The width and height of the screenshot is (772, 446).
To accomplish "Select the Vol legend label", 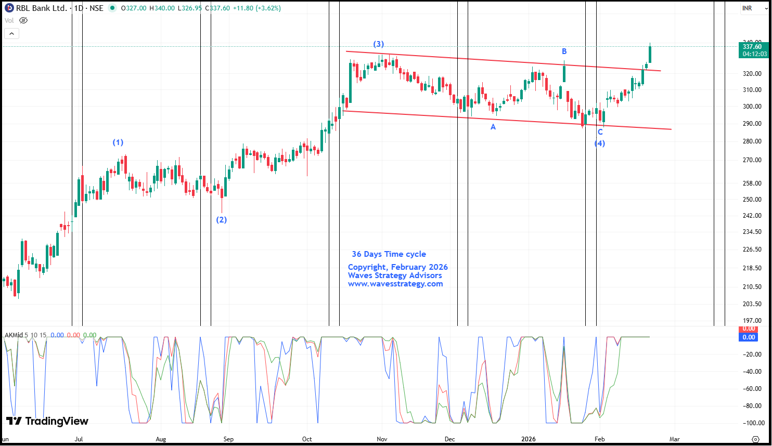I will [9, 21].
